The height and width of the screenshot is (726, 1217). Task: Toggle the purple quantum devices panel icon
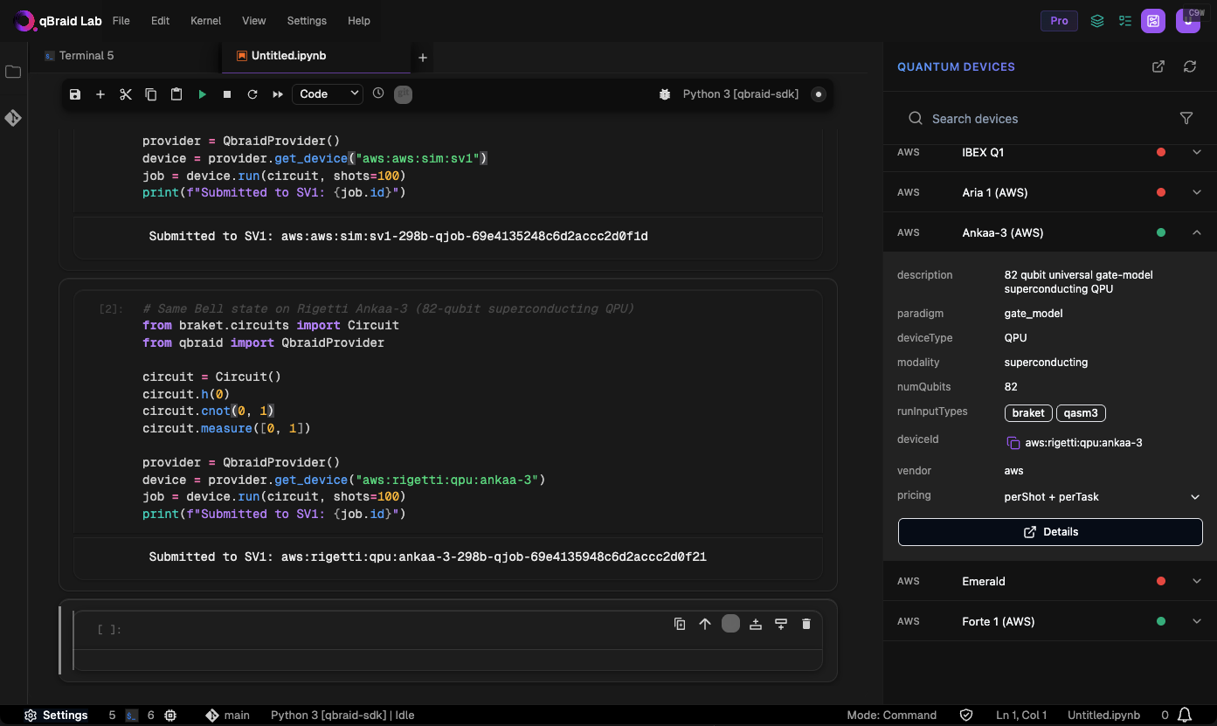pos(1153,21)
